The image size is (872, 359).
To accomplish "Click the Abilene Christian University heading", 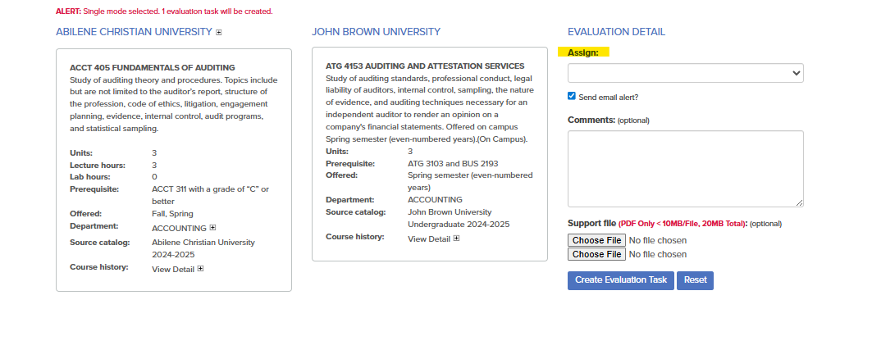I will click(134, 32).
